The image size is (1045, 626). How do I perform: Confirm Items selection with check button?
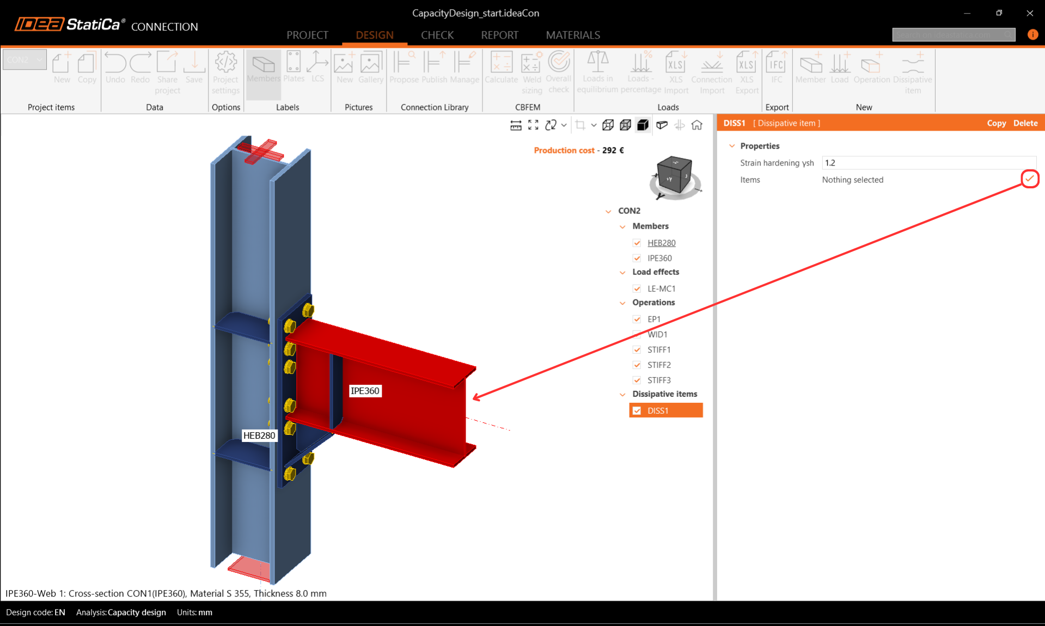click(1029, 179)
